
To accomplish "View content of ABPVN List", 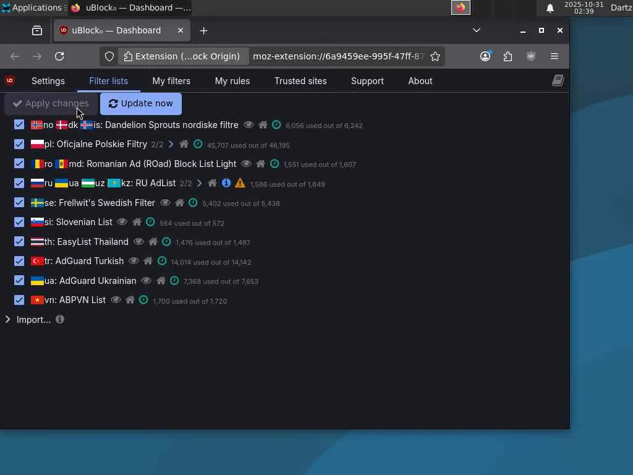I will (116, 300).
